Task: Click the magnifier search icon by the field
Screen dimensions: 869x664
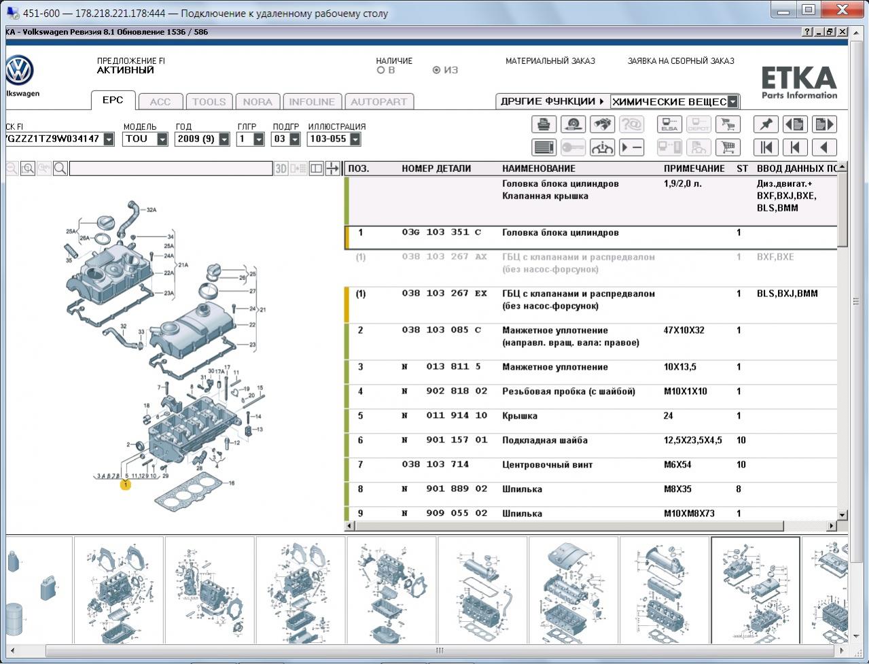Action: (x=60, y=169)
